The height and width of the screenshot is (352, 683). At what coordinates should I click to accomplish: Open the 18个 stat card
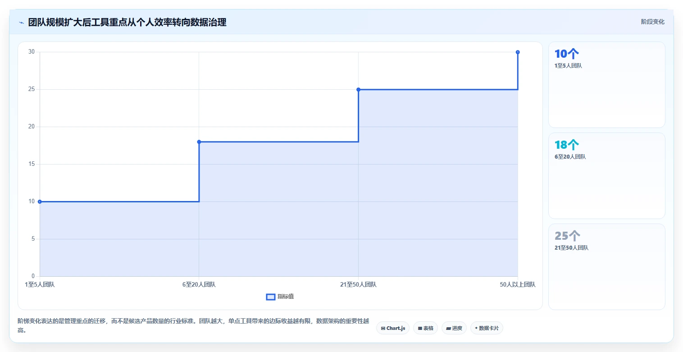pyautogui.click(x=606, y=176)
